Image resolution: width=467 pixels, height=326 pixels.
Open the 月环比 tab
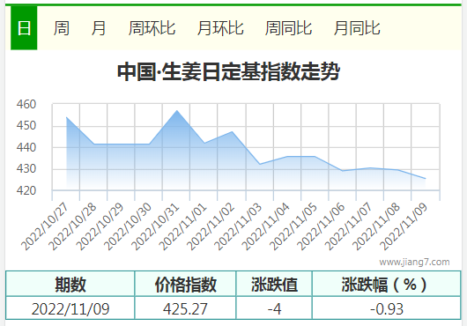pos(220,28)
